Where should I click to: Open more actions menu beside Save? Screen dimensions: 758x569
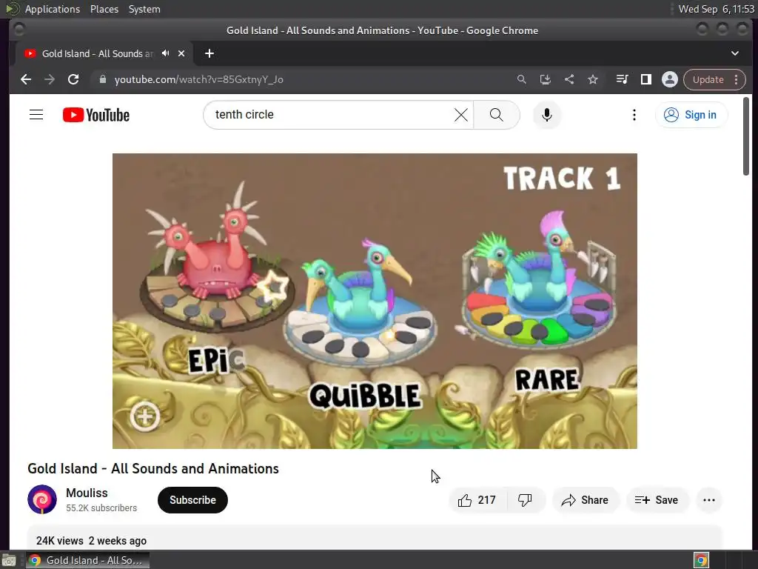point(708,500)
